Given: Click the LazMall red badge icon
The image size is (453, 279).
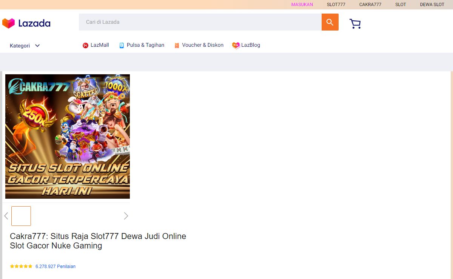Looking at the screenshot, I should (85, 45).
